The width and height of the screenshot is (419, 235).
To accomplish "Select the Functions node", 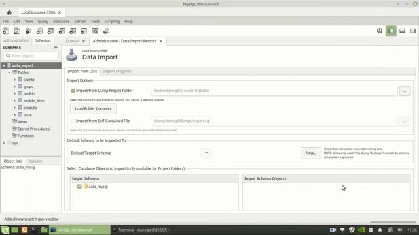I will (x=26, y=136).
